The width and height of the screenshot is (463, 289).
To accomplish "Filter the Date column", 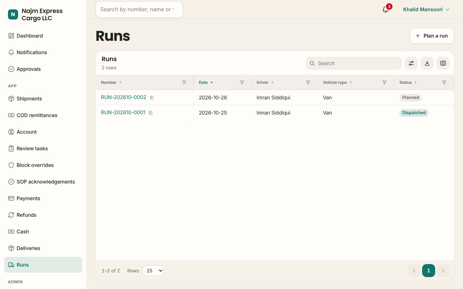I will (242, 82).
